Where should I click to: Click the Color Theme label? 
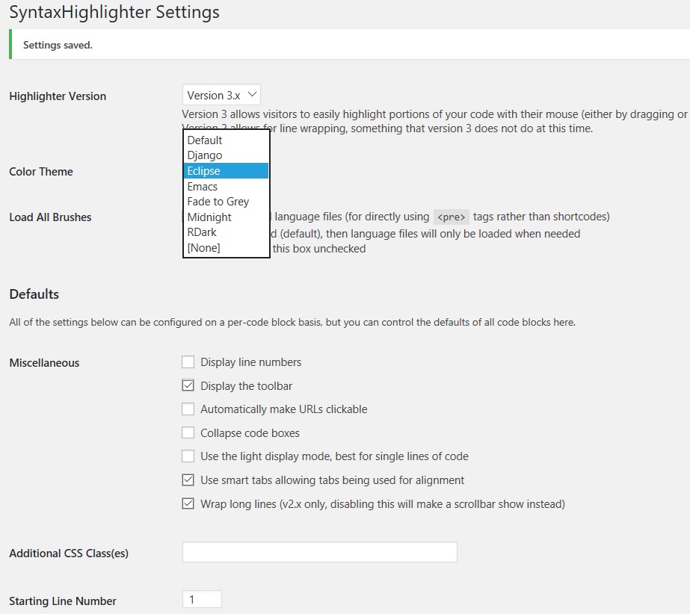pyautogui.click(x=41, y=172)
